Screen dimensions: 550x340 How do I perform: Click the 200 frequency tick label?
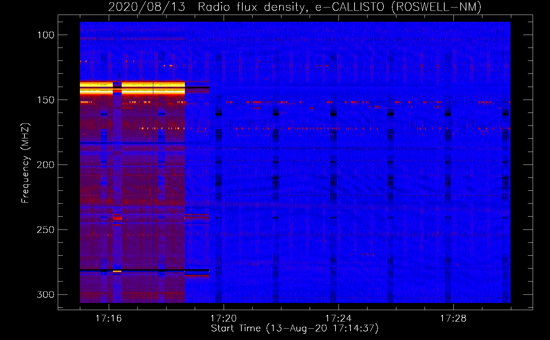(x=46, y=165)
